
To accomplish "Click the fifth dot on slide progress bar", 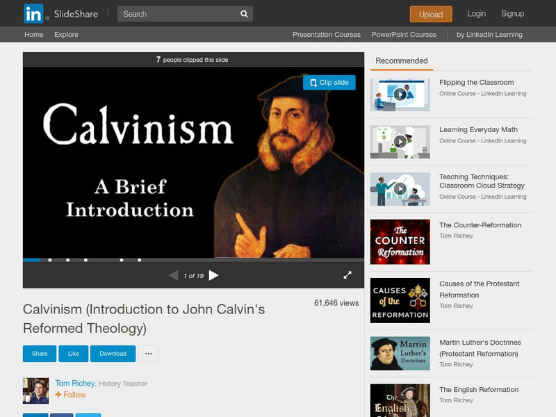I will coord(140,260).
